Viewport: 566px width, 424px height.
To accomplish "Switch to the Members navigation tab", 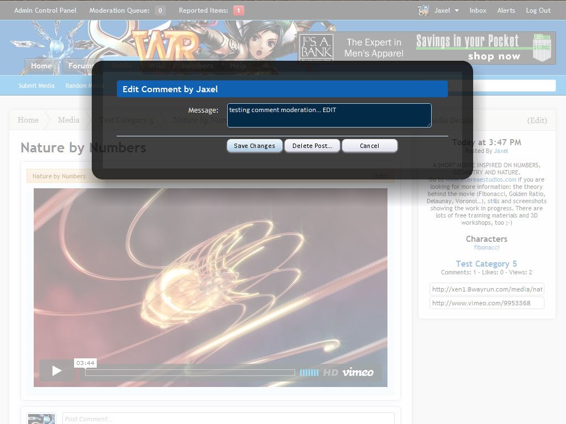I will (x=197, y=66).
